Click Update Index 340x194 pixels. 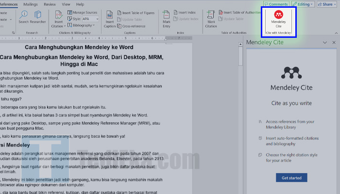[x=186, y=19]
